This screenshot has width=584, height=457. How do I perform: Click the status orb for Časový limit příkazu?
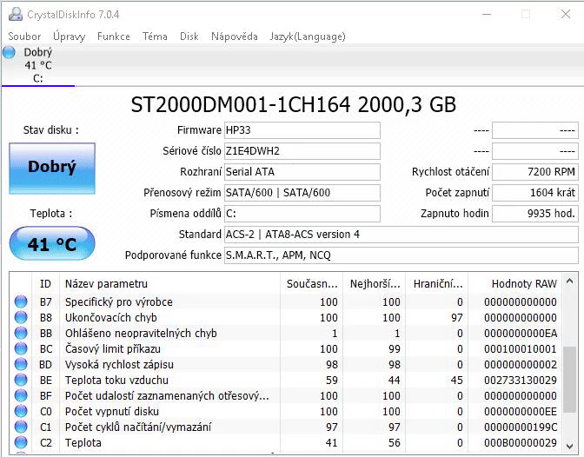21,349
